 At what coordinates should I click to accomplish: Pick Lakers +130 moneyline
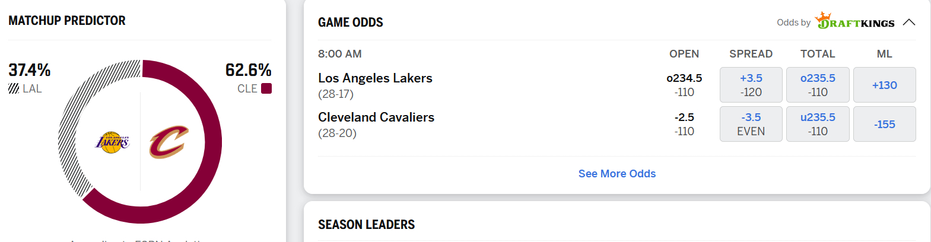tap(884, 85)
